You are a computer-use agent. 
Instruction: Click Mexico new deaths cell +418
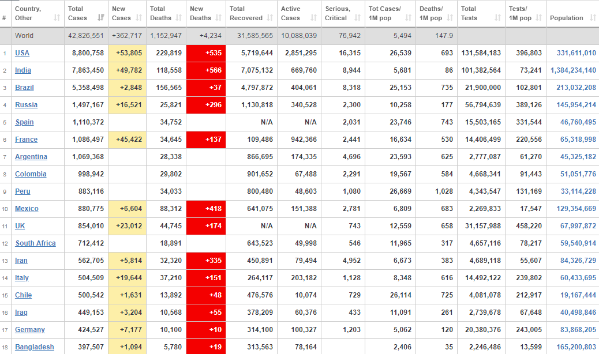point(206,209)
